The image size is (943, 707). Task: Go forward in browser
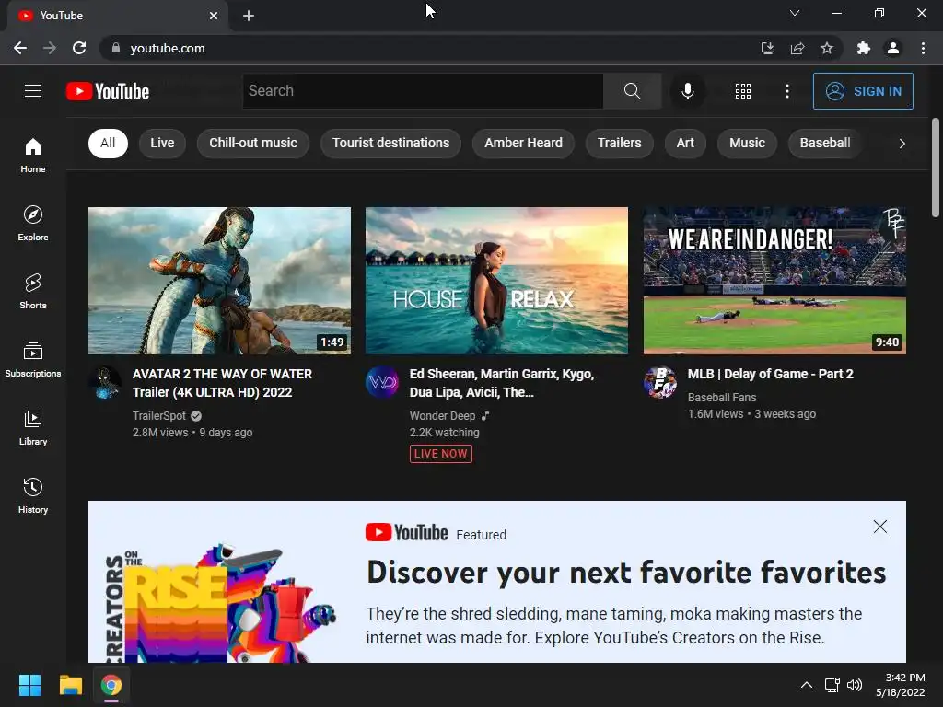pyautogui.click(x=50, y=48)
